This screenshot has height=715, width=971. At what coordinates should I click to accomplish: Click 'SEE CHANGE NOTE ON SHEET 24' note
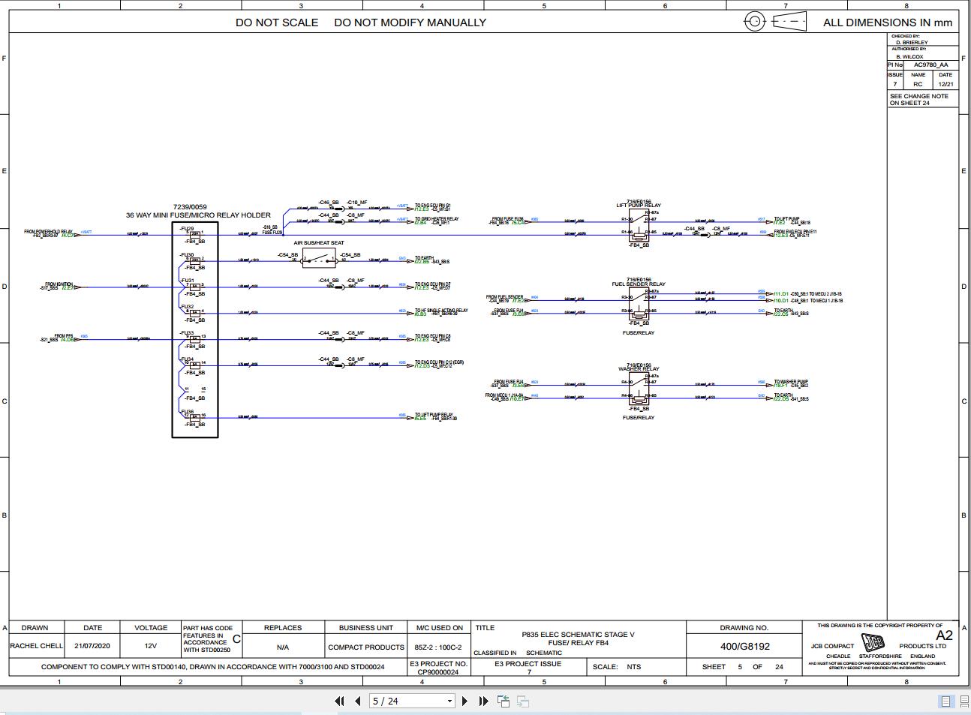(x=919, y=99)
